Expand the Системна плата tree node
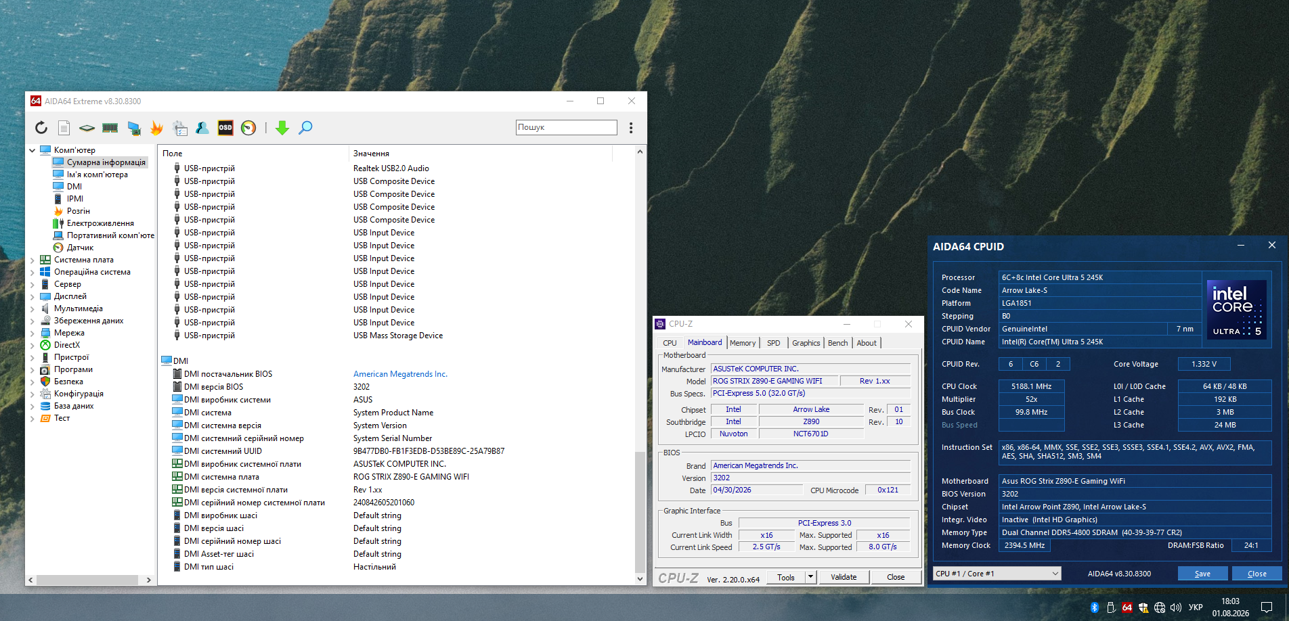 [32, 260]
